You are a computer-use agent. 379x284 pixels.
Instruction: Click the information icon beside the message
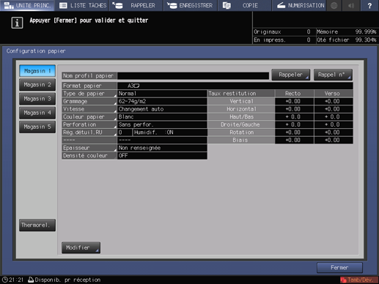(17, 23)
